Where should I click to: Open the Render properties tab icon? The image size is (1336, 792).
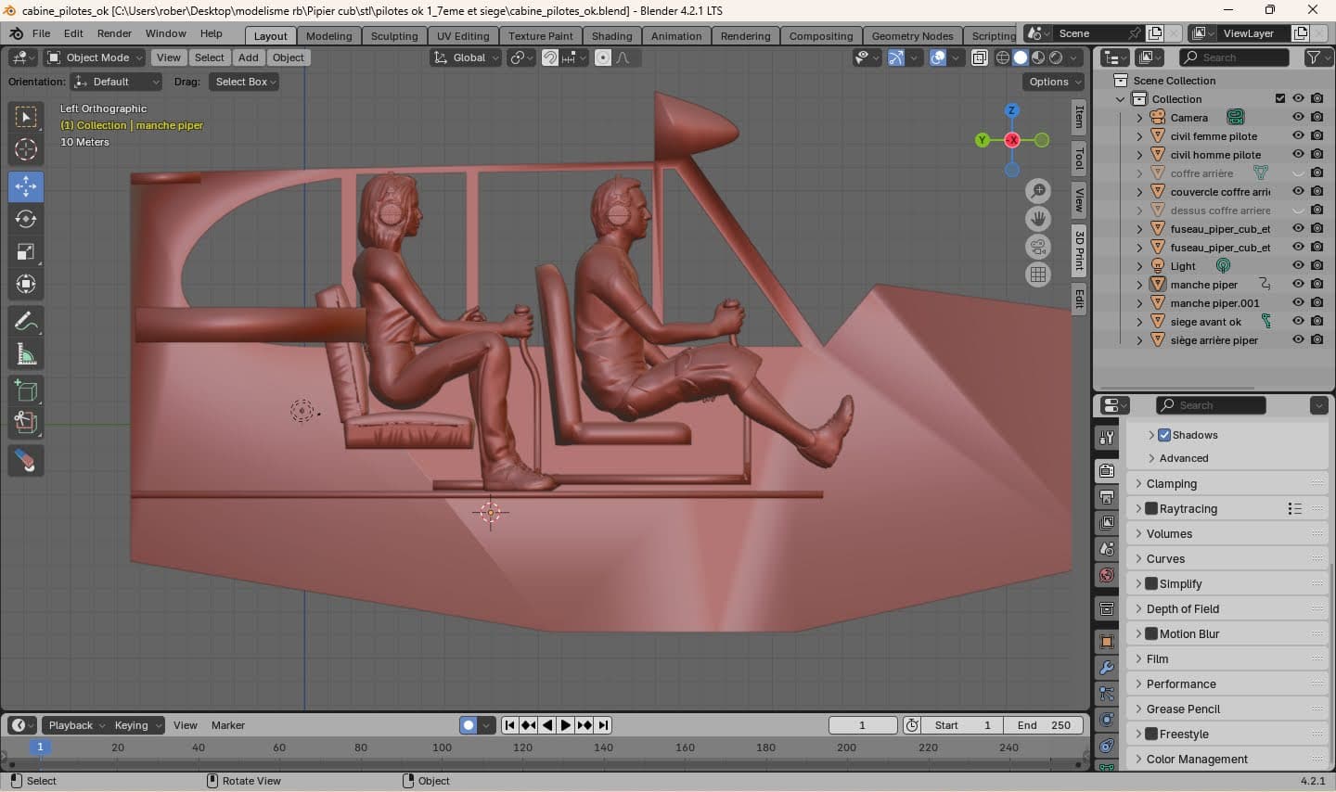coord(1107,471)
